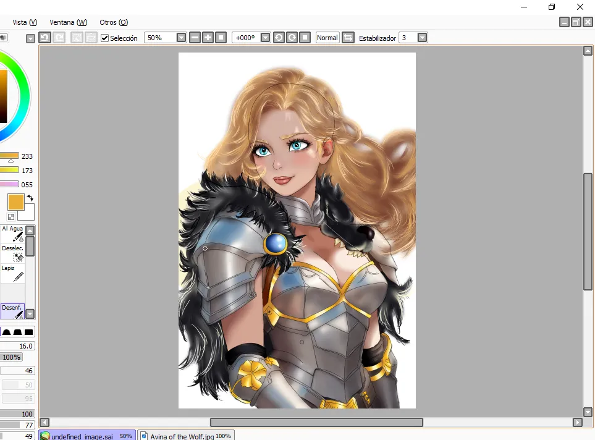Viewport: 595px width, 440px height.
Task: Click the slider showing value 100
Action: click(17, 414)
